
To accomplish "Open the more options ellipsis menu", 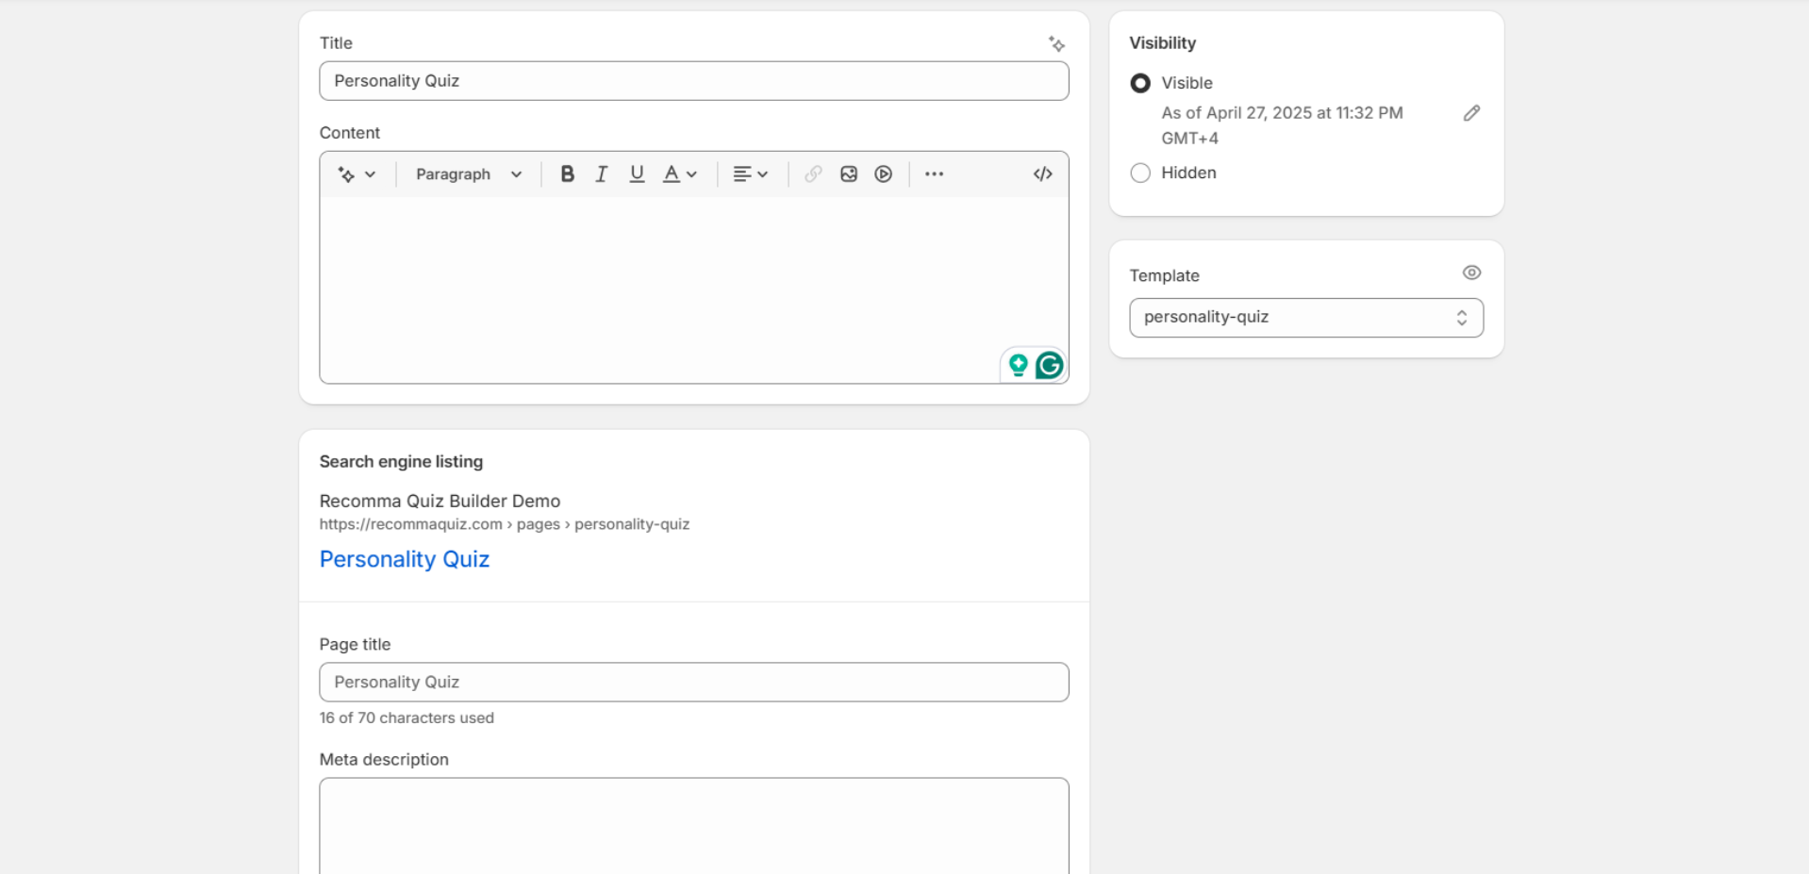I will [934, 174].
